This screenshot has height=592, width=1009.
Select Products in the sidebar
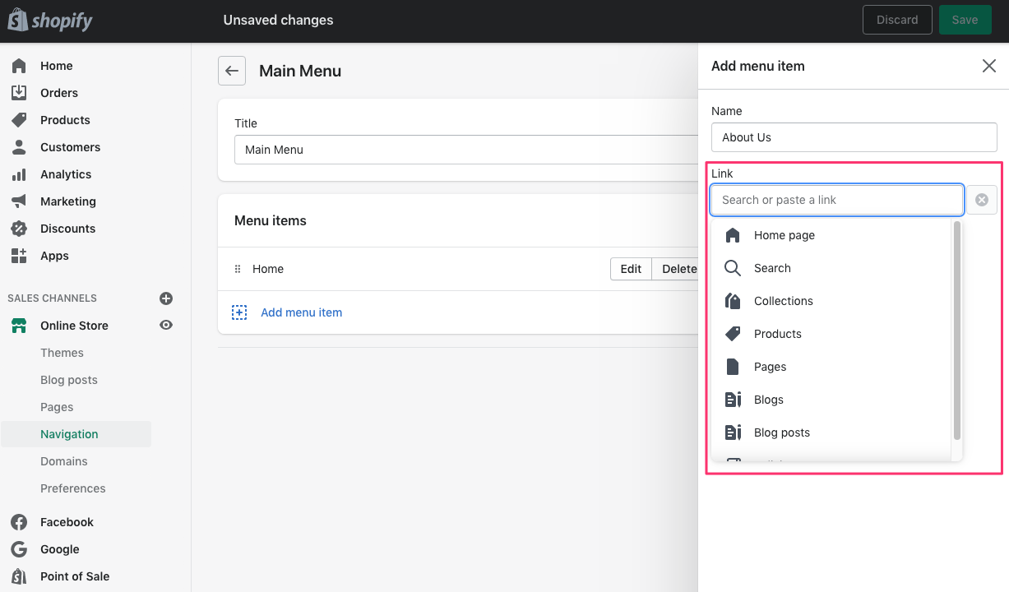67,119
